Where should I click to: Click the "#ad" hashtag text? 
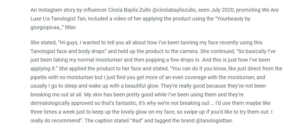point(136,121)
